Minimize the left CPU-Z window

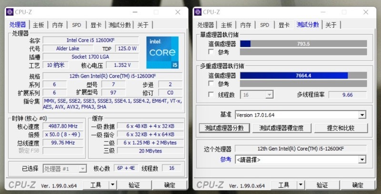(135, 12)
